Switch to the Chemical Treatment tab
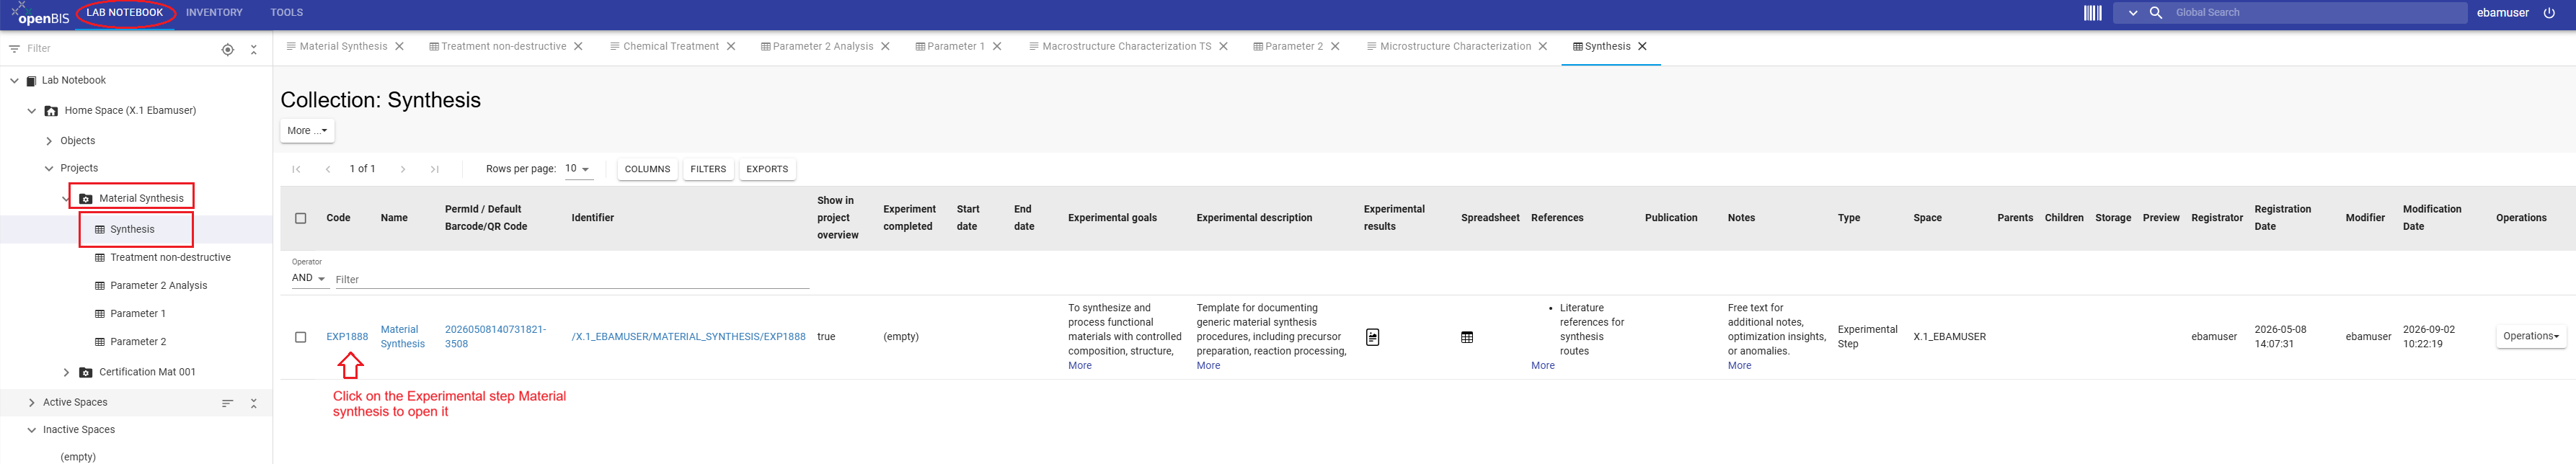Screen dimensions: 2576x464 670,47
